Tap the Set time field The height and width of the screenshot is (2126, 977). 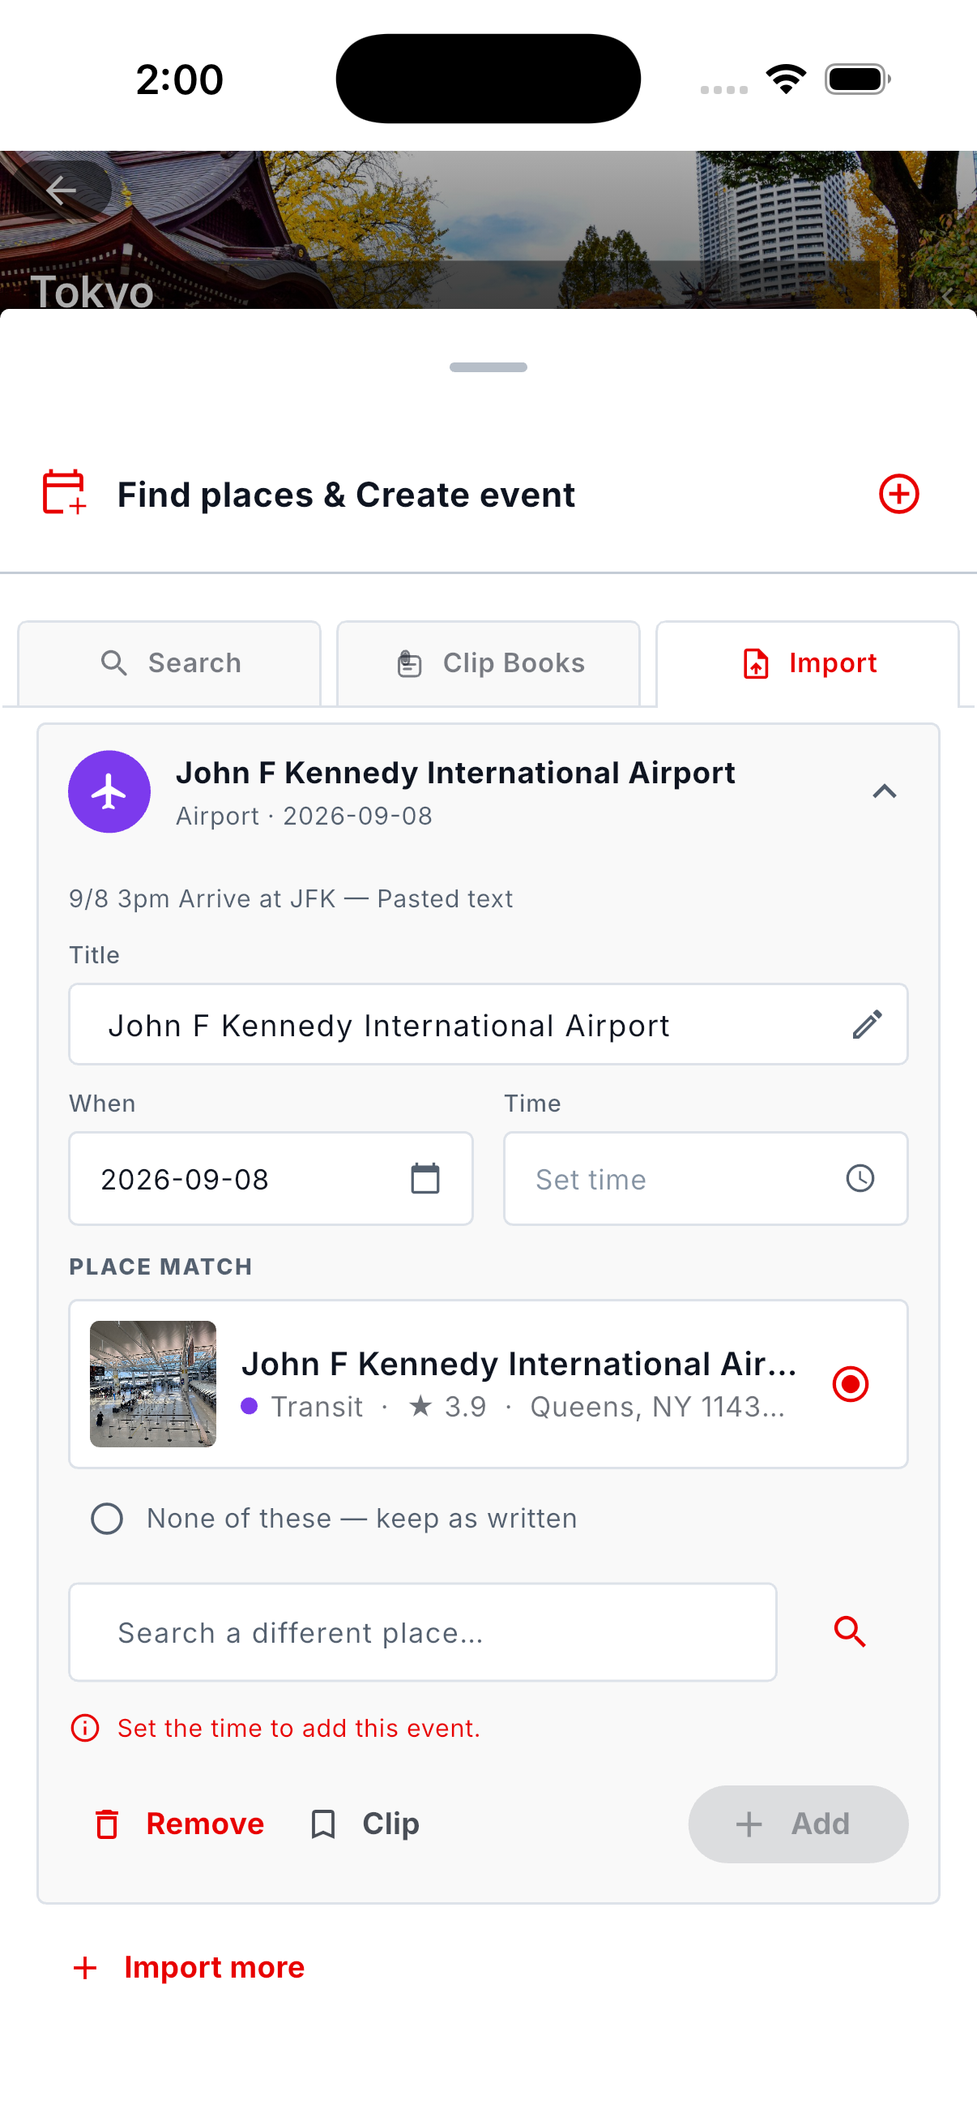706,1179
